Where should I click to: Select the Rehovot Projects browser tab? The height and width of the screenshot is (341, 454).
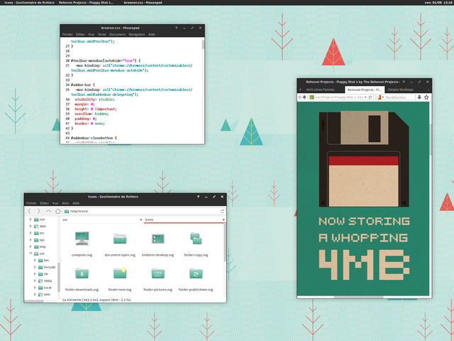(x=365, y=90)
